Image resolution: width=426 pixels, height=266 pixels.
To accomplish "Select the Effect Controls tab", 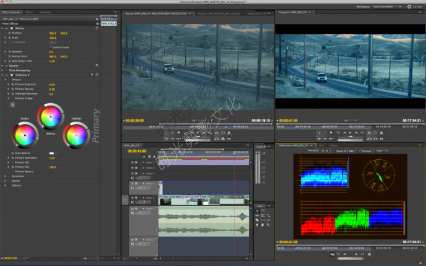I will [x=11, y=12].
